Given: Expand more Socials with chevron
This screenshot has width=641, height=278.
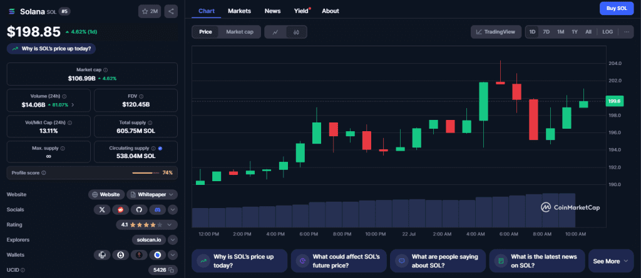Looking at the screenshot, I should coord(173,210).
